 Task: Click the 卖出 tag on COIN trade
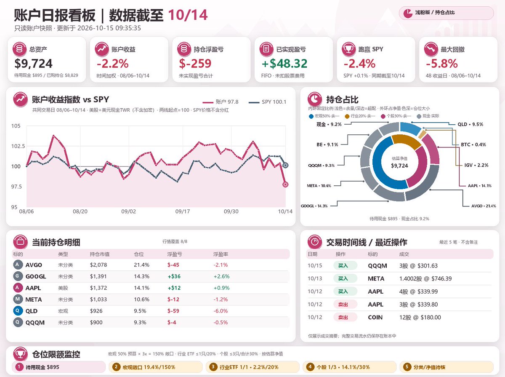[345, 317]
